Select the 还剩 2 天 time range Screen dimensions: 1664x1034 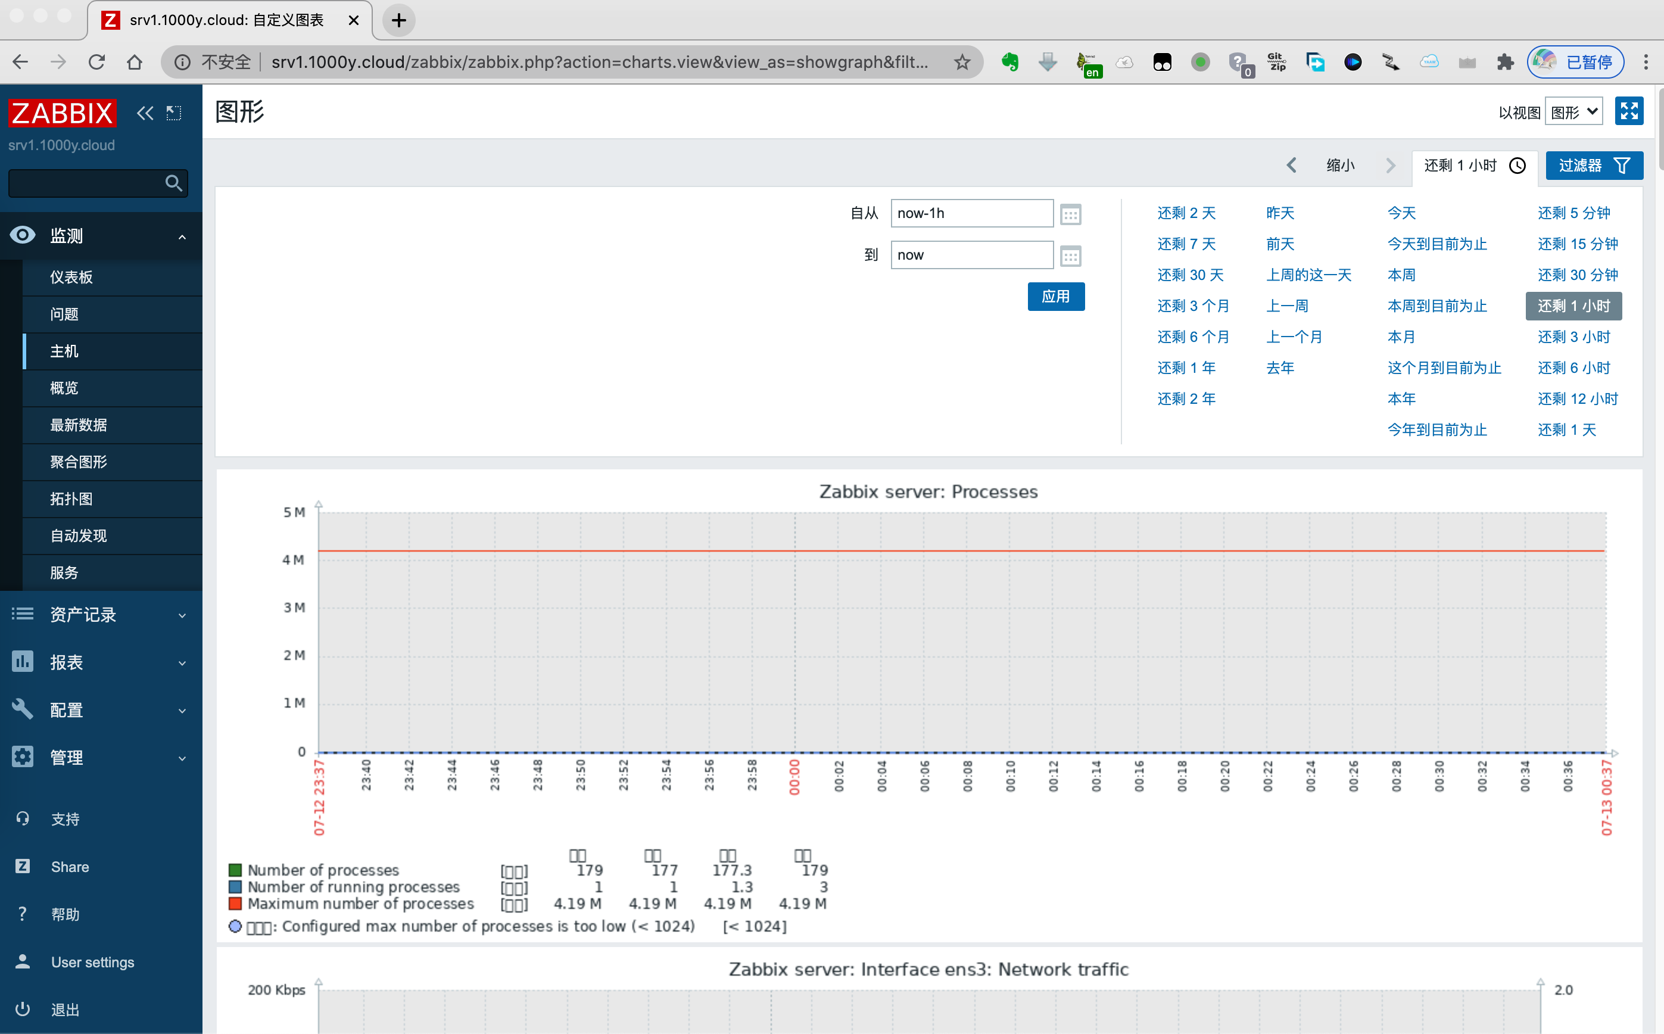1186,213
